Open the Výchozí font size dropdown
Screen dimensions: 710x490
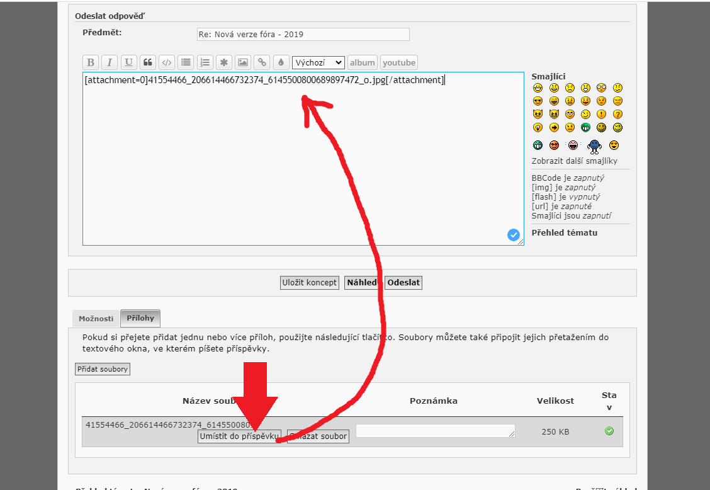(318, 62)
